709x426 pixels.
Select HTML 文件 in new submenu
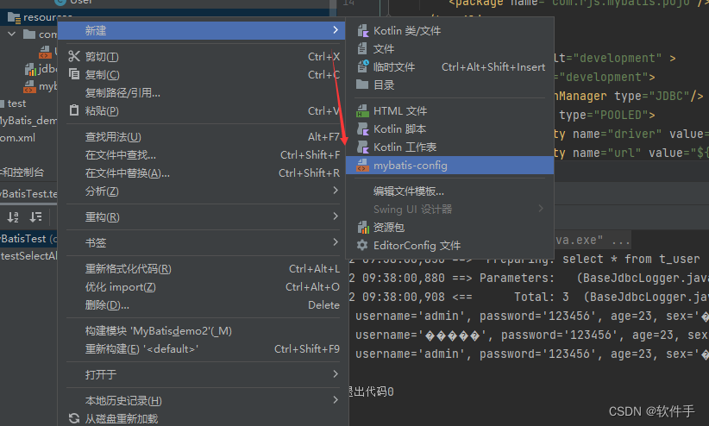click(450, 110)
